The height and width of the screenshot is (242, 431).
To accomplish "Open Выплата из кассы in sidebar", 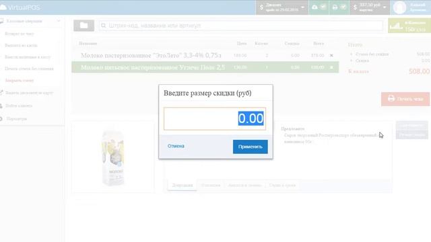I will click(x=21, y=45).
